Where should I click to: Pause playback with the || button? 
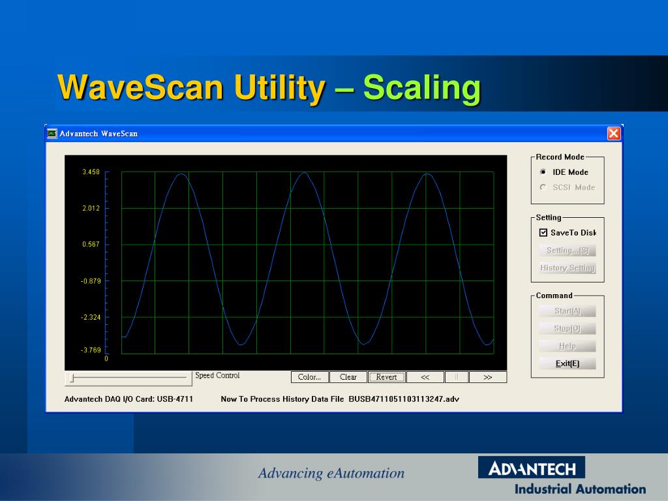457,377
